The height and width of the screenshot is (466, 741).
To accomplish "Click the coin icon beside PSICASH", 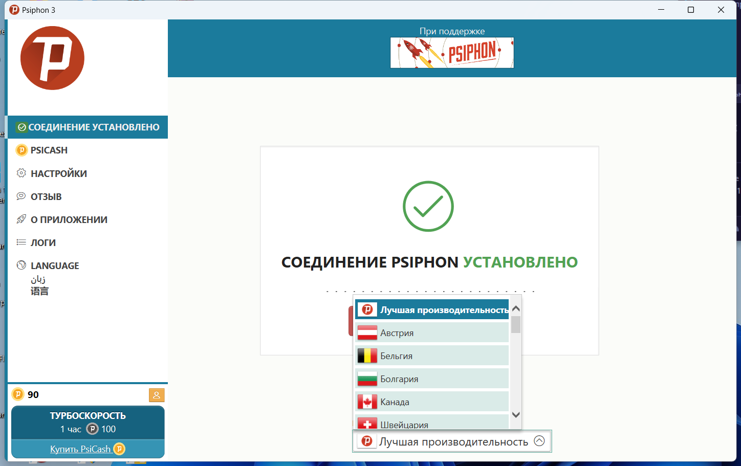I will pos(21,150).
